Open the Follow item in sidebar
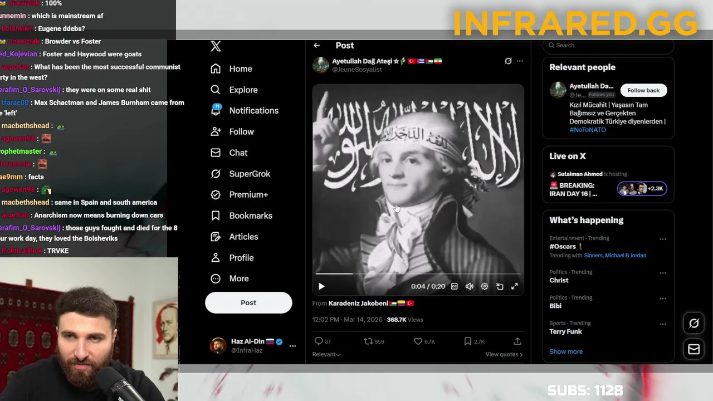 coord(232,131)
